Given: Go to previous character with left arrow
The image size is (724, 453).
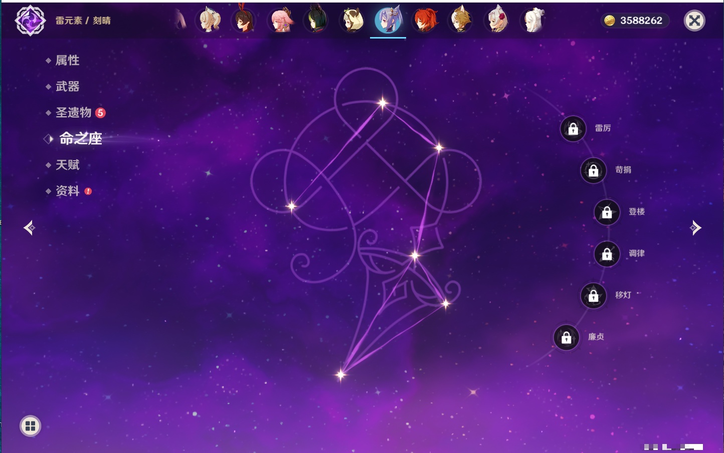Looking at the screenshot, I should pos(30,228).
